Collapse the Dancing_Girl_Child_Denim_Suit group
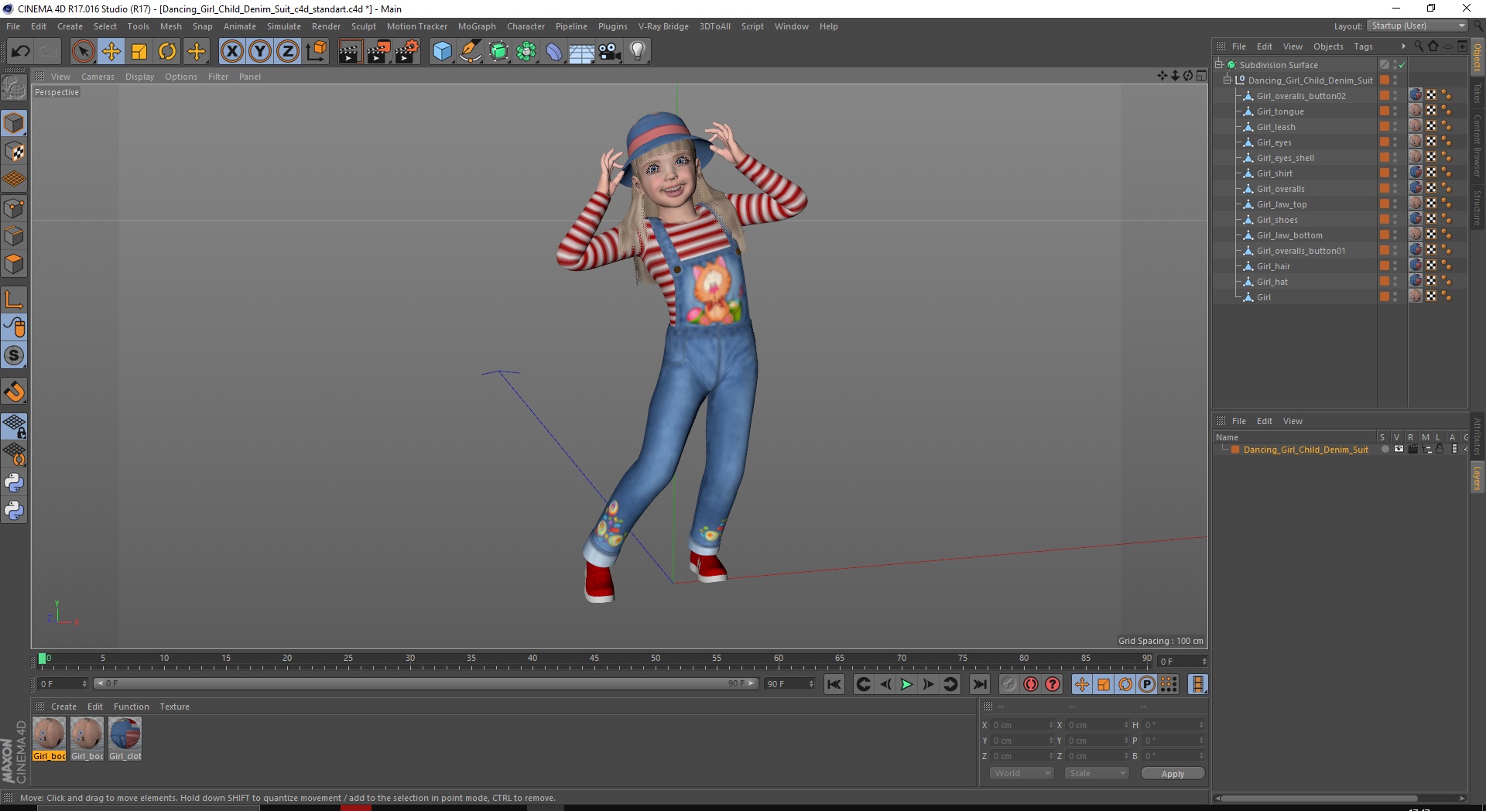Image resolution: width=1486 pixels, height=811 pixels. (1227, 80)
